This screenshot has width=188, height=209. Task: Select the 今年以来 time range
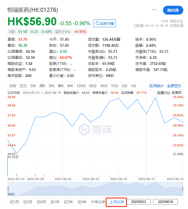point(98,202)
